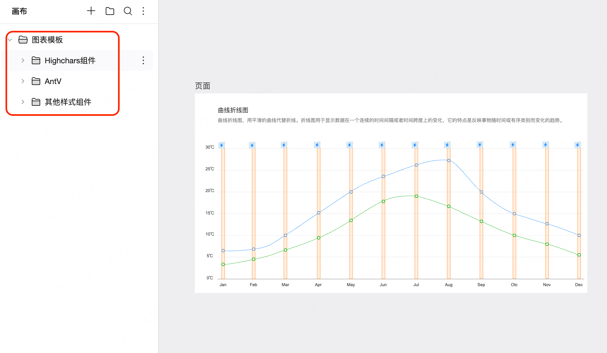Toggle the lightning marker above the Mar column

coord(284,145)
